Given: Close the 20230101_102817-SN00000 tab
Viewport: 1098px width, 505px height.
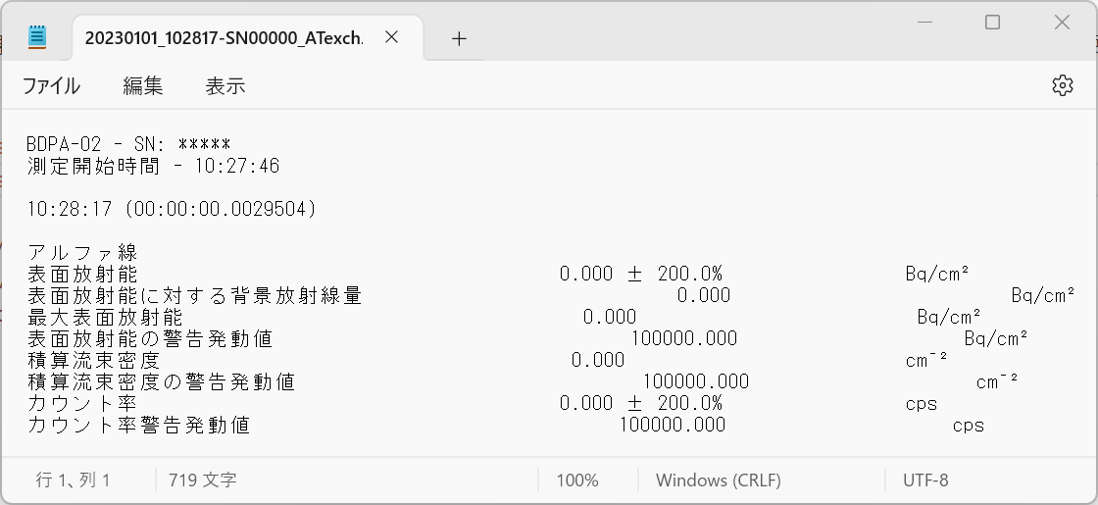Looking at the screenshot, I should pos(391,37).
